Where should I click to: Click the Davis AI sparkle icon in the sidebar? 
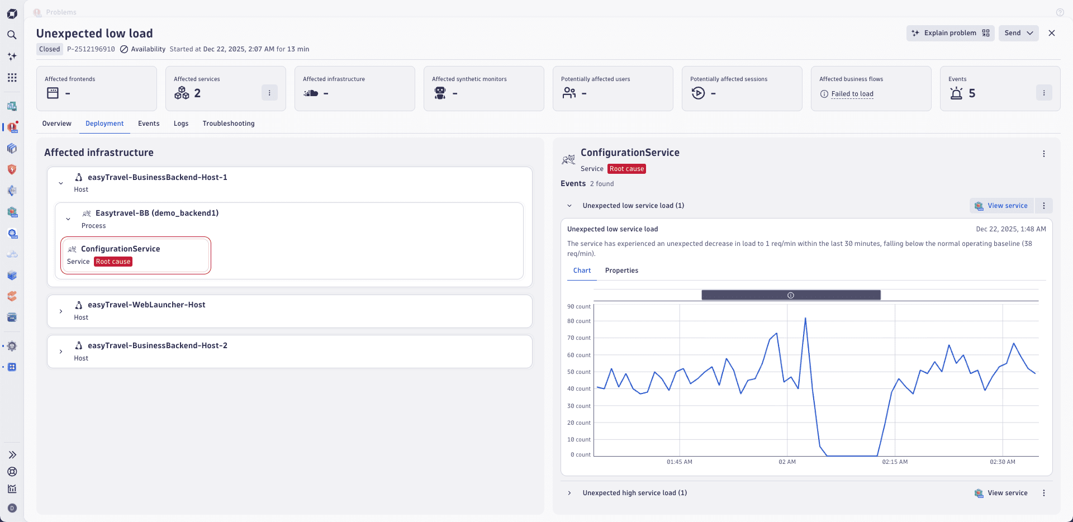pyautogui.click(x=12, y=56)
